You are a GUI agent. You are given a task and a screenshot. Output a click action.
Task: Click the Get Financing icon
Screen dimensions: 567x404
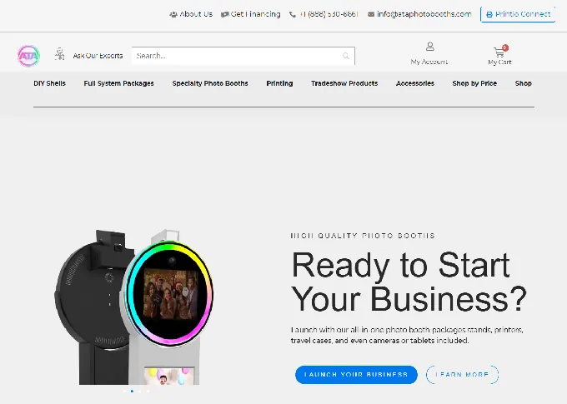click(225, 14)
